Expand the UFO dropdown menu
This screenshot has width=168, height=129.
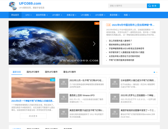coord(28,15)
